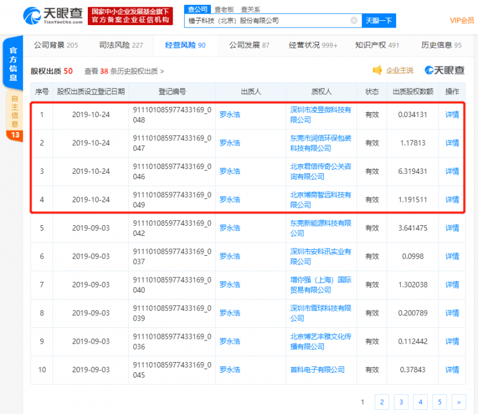Open 详情 for the first pledge record
Viewport: 478px width, 414px height.
(x=452, y=115)
